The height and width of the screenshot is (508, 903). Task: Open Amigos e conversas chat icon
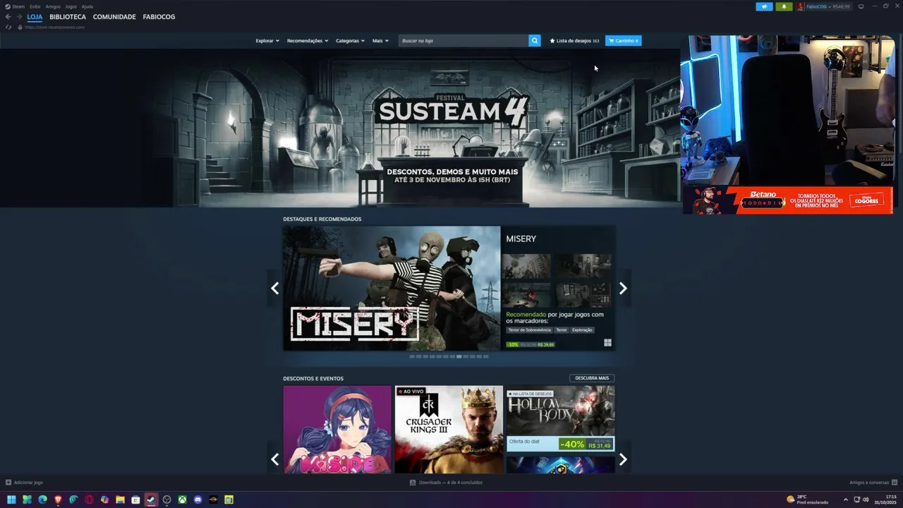click(895, 483)
